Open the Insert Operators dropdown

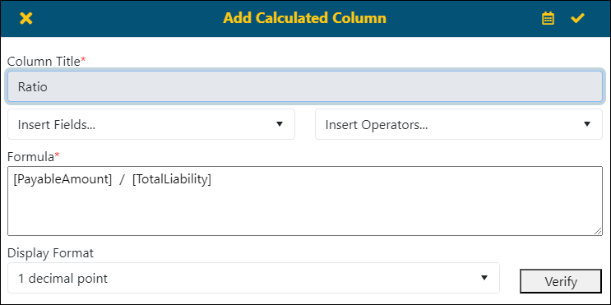click(459, 124)
